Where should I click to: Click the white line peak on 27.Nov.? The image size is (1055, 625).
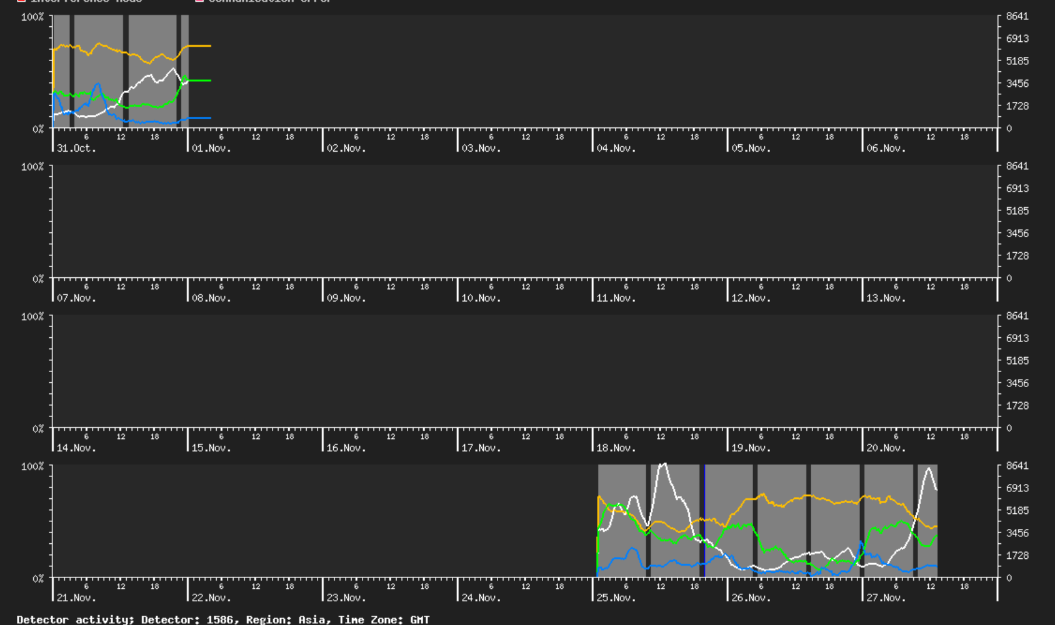click(929, 468)
